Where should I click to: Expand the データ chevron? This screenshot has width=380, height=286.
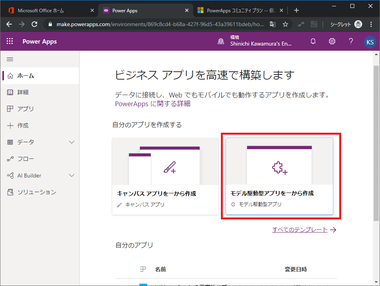pyautogui.click(x=72, y=142)
